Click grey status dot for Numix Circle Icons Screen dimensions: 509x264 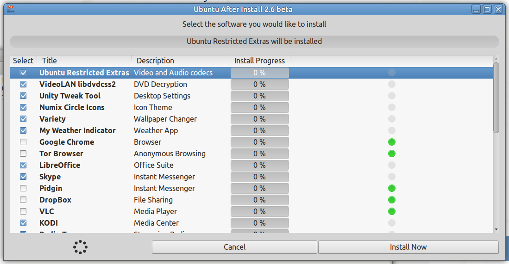pyautogui.click(x=392, y=107)
